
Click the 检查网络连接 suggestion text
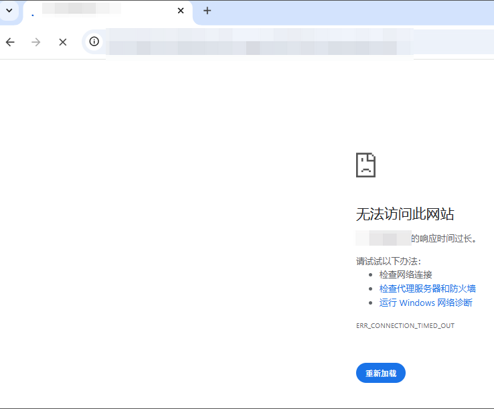tap(406, 274)
